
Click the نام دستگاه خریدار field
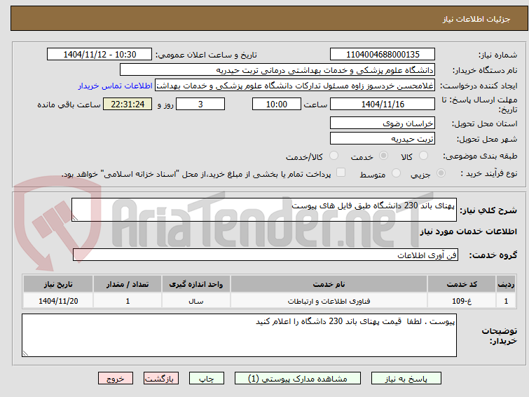[277, 70]
